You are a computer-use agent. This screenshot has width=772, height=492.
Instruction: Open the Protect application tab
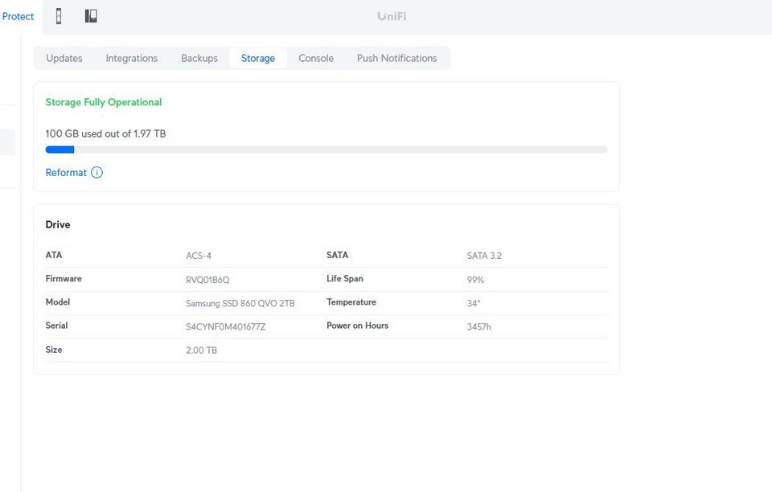(18, 16)
